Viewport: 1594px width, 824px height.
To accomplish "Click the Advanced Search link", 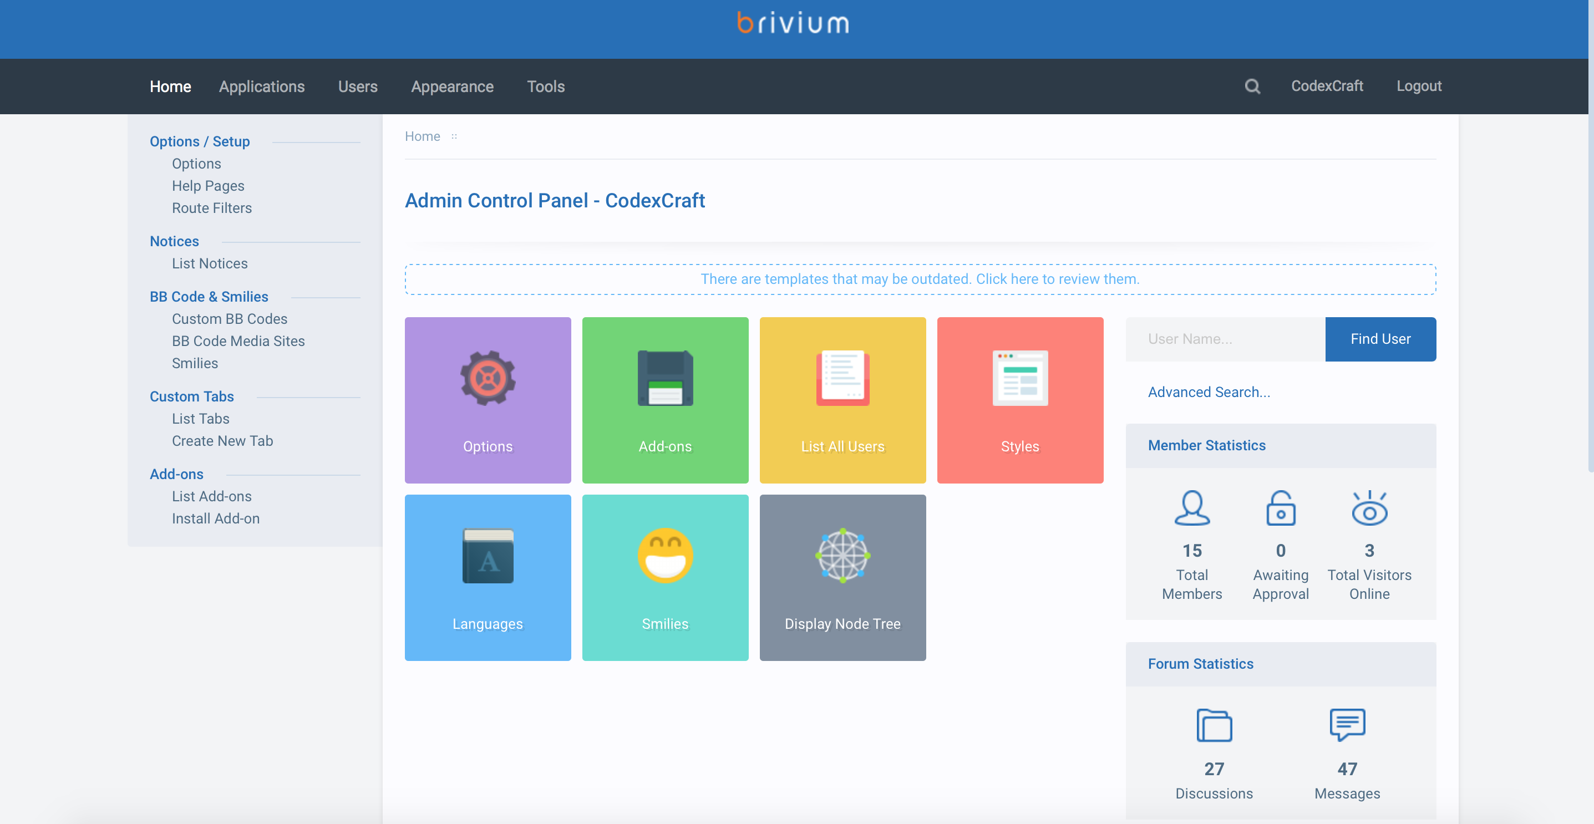I will [x=1209, y=392].
